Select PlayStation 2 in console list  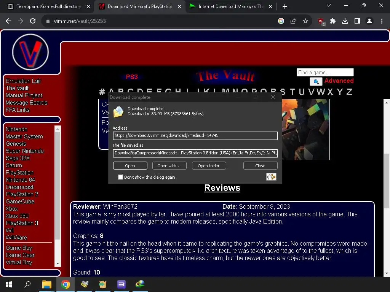22,194
